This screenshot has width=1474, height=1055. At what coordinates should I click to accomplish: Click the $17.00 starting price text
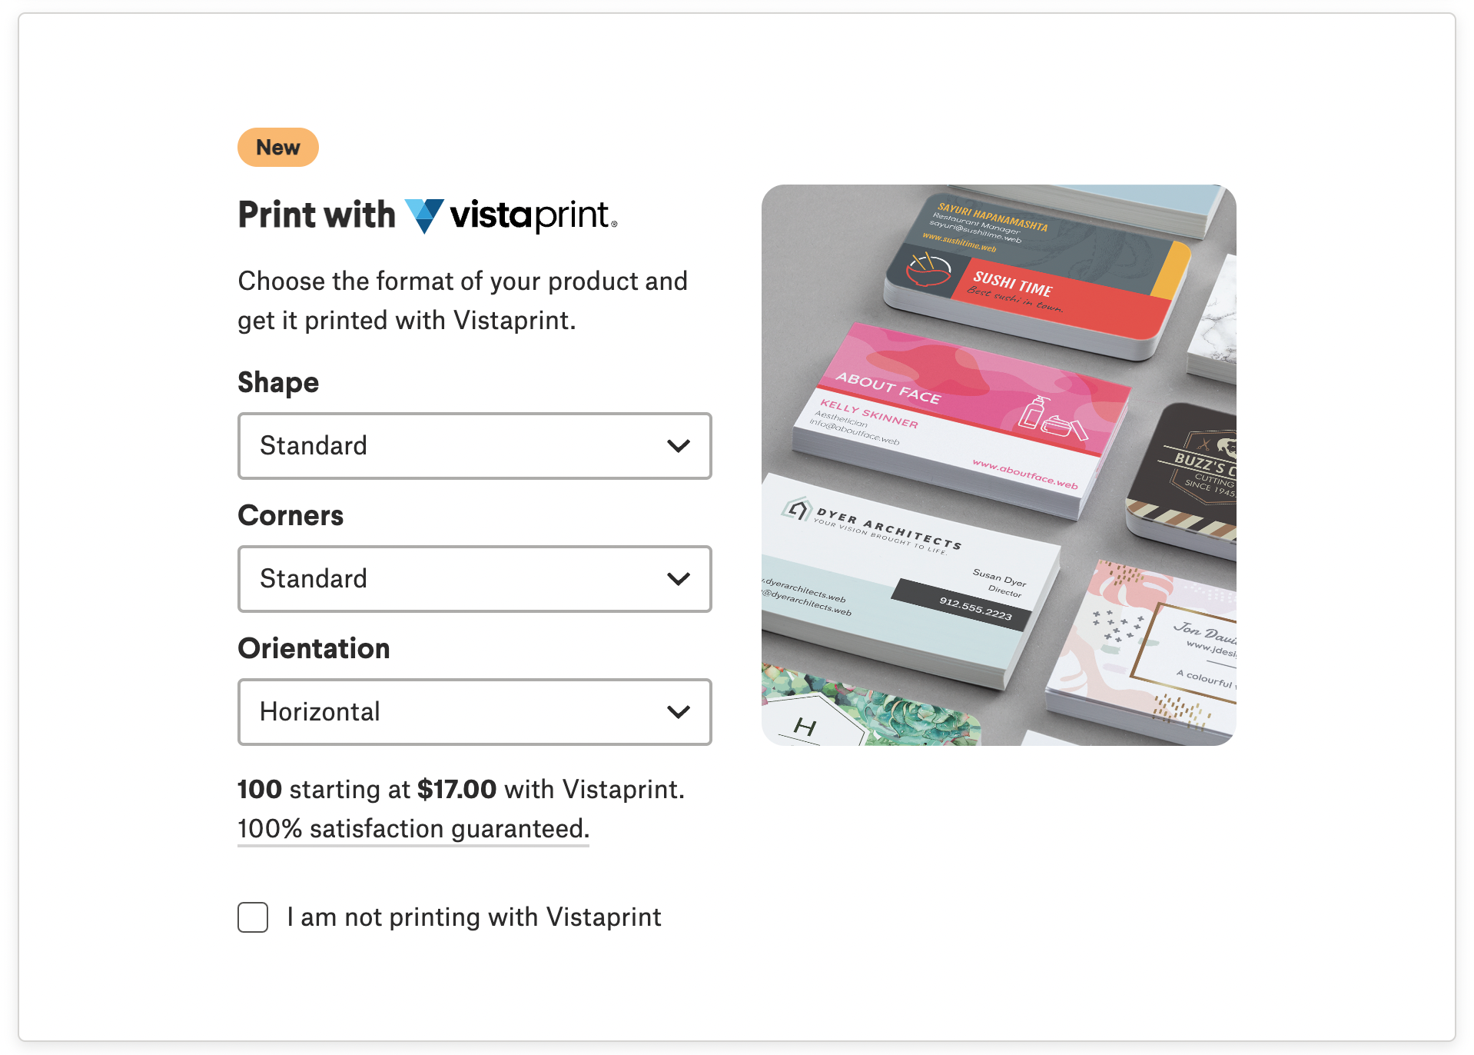[x=456, y=790]
